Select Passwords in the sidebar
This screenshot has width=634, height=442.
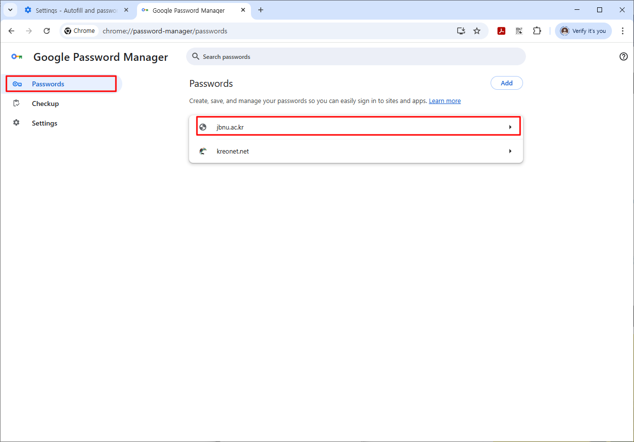coord(61,84)
